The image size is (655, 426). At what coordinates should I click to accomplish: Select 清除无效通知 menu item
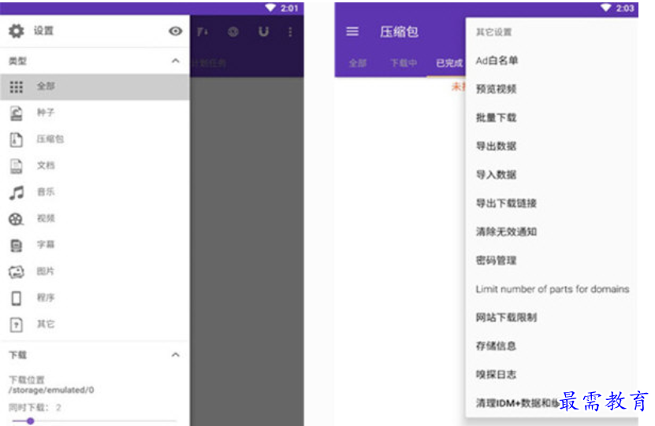pyautogui.click(x=506, y=232)
